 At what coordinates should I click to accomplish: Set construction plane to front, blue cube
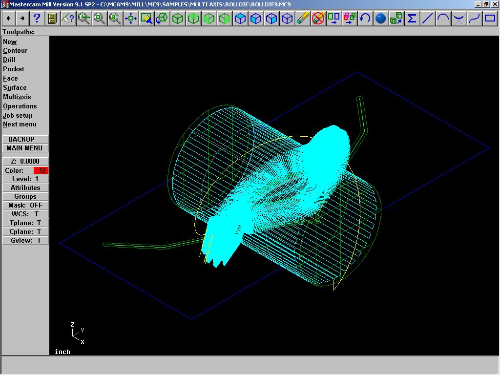click(x=256, y=19)
